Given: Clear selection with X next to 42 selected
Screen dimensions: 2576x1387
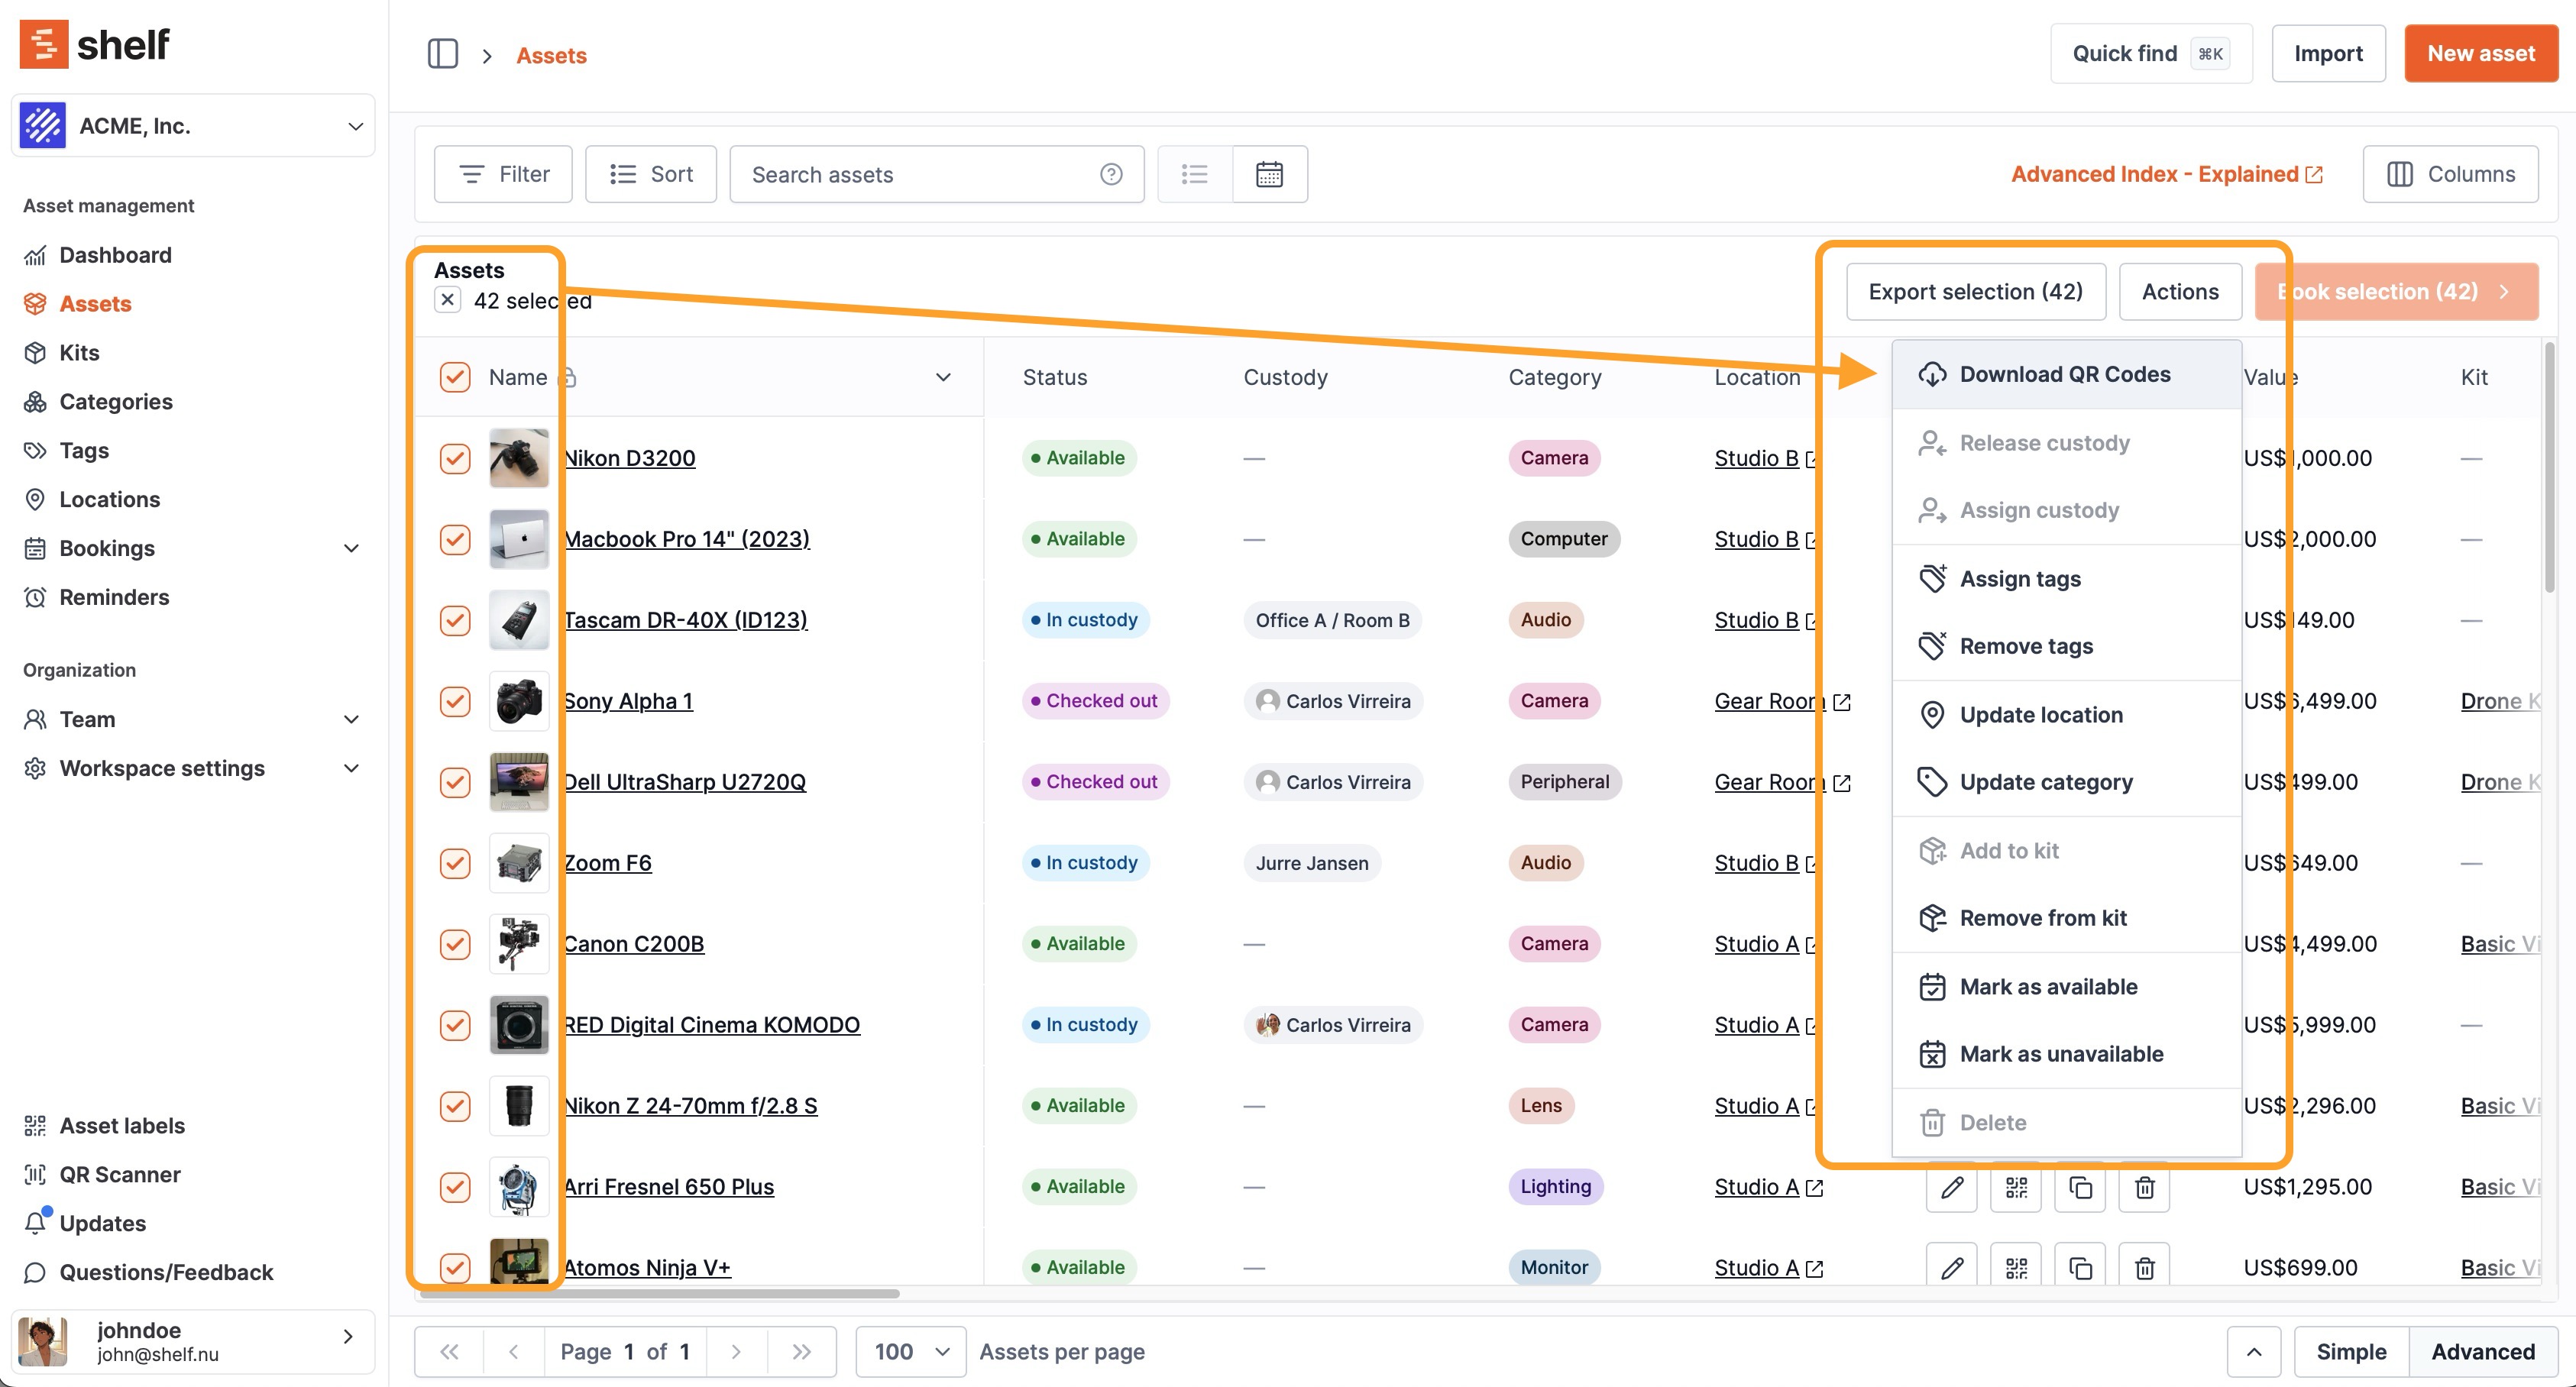Looking at the screenshot, I should click(448, 300).
